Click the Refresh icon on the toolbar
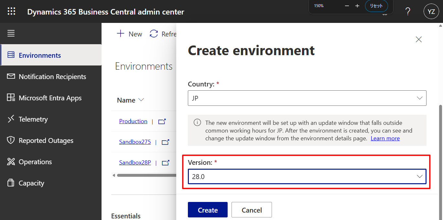The image size is (443, 220). pyautogui.click(x=153, y=34)
